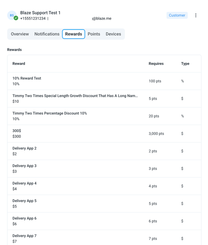The width and height of the screenshot is (208, 245).
Task: Click the $10 reward amount
Action: click(x=16, y=101)
